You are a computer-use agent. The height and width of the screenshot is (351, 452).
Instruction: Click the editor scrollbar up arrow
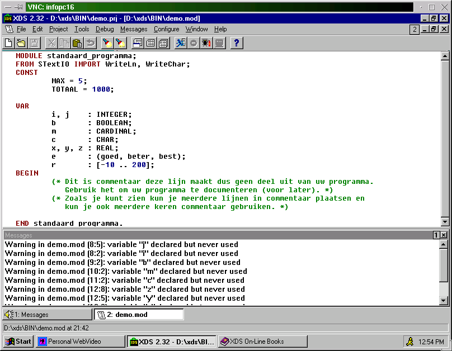pyautogui.click(x=445, y=56)
